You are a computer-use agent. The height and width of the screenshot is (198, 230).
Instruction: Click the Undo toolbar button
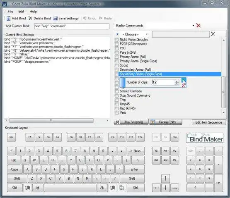point(90,18)
